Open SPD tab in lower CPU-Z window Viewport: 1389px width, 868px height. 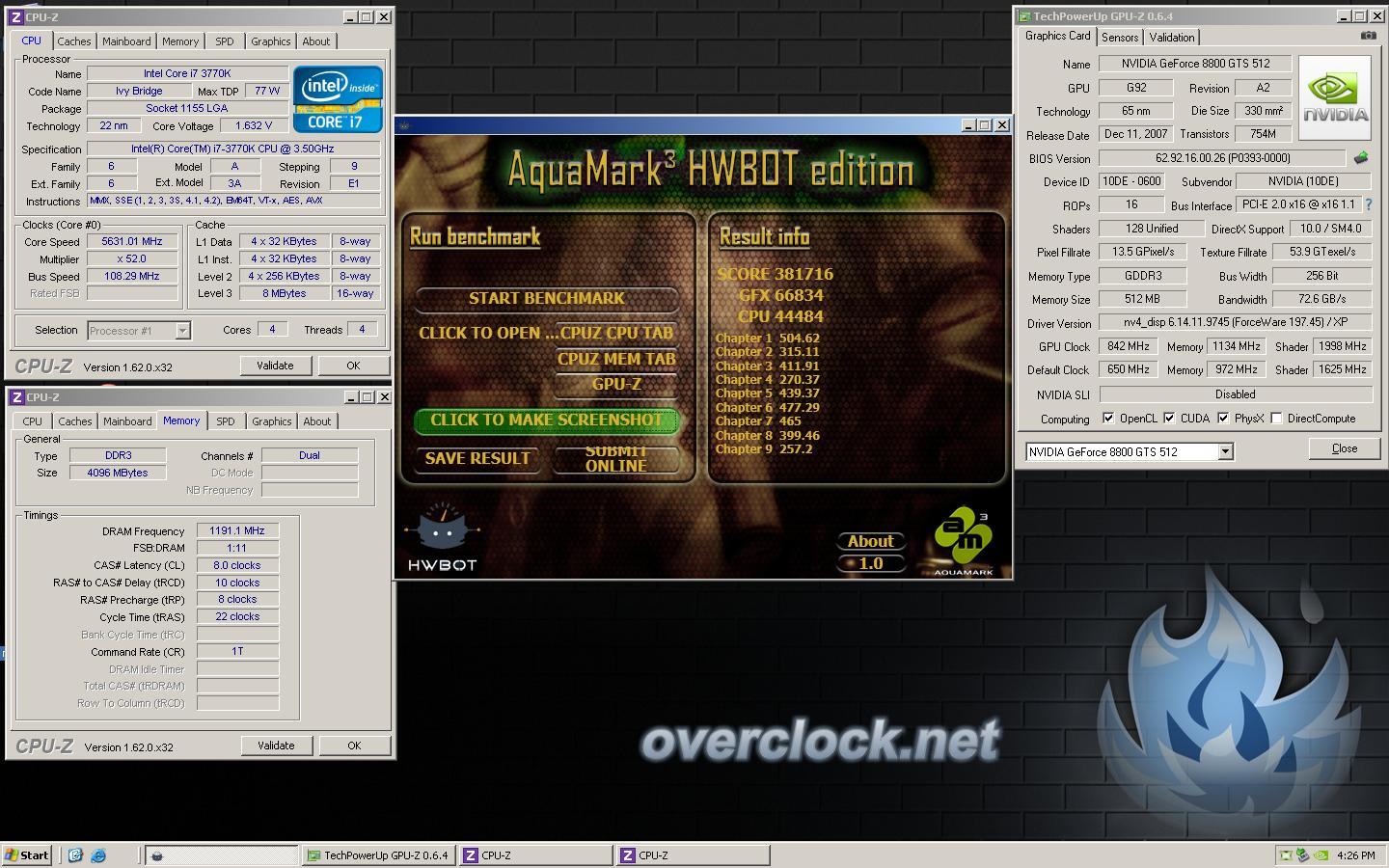[x=226, y=421]
